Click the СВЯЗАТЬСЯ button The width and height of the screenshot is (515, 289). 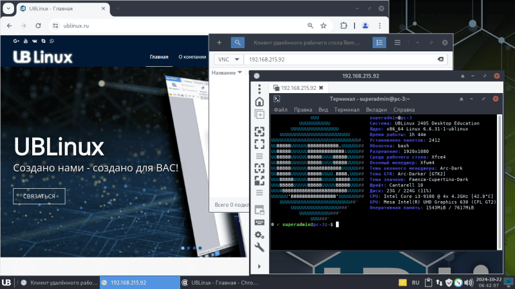point(39,197)
